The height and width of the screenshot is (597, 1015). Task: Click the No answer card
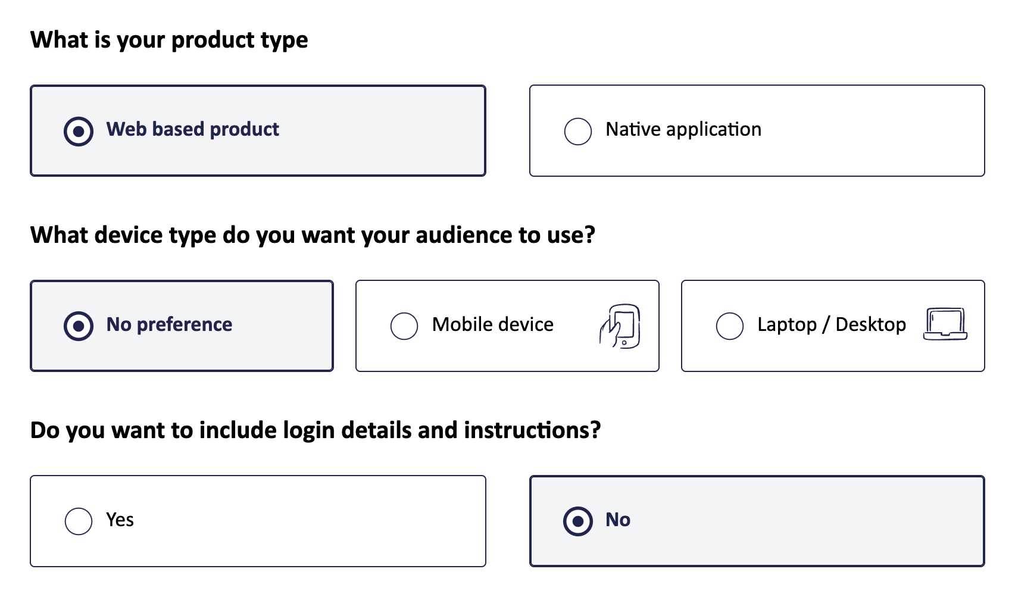(757, 520)
